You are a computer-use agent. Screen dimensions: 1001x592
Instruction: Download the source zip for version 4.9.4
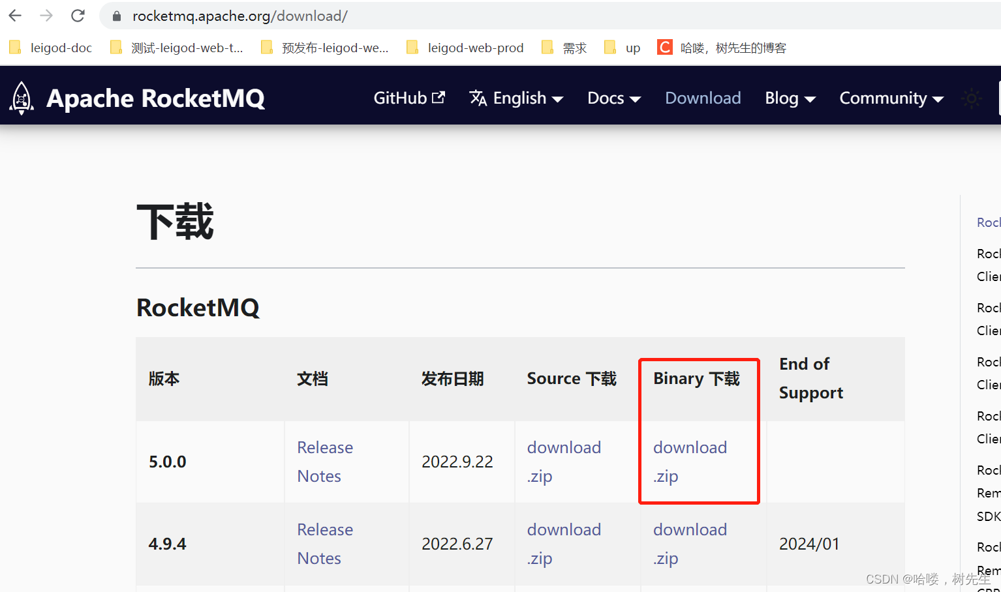point(564,544)
